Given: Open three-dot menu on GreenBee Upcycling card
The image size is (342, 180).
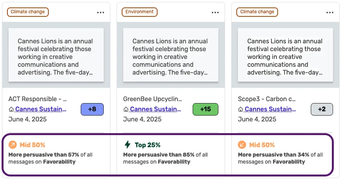Looking at the screenshot, I should [x=215, y=12].
